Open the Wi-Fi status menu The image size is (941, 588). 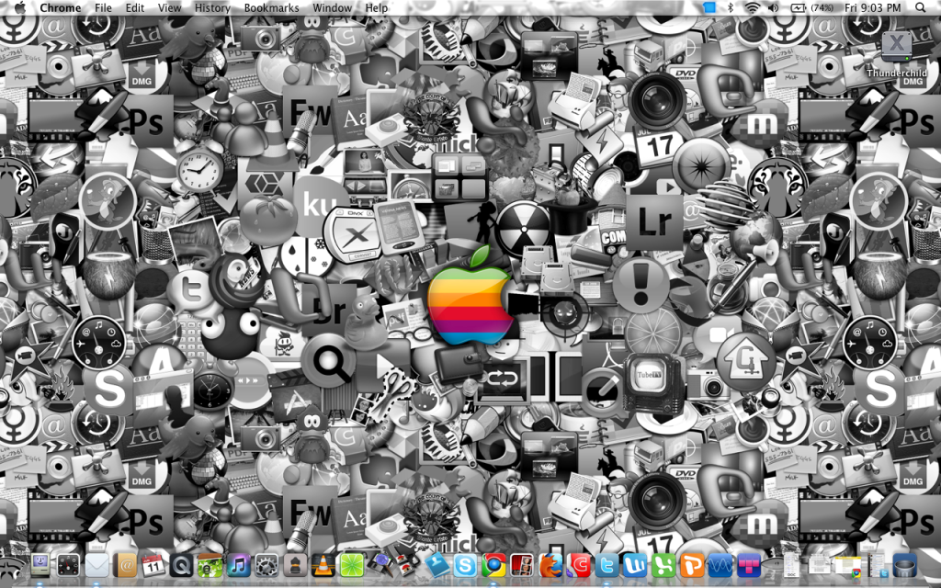tap(752, 7)
